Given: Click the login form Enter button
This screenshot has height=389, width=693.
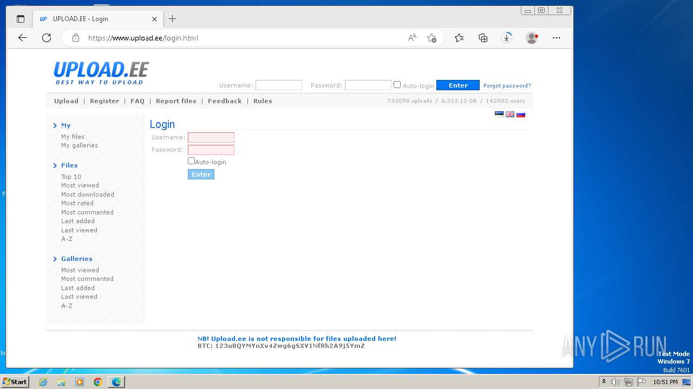Looking at the screenshot, I should click(x=201, y=175).
